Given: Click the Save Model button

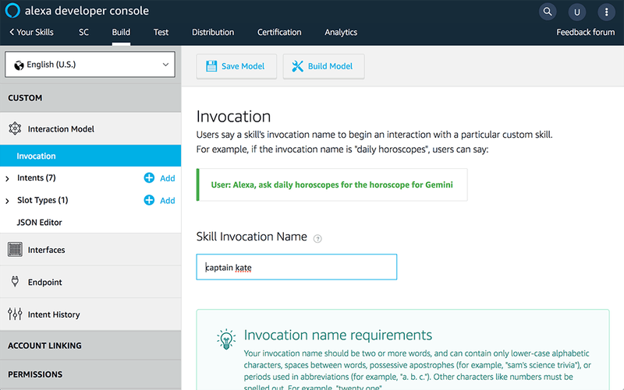Looking at the screenshot, I should (x=236, y=66).
